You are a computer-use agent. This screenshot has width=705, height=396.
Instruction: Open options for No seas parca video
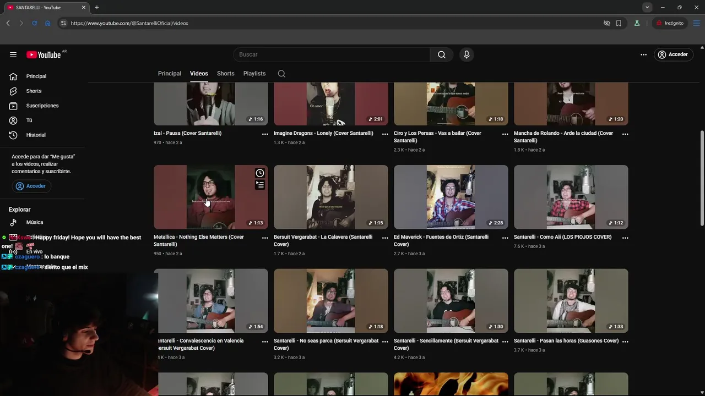385,342
